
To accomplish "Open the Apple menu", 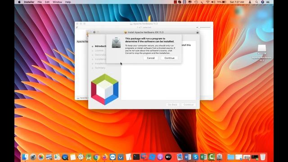I will coord(19,2).
